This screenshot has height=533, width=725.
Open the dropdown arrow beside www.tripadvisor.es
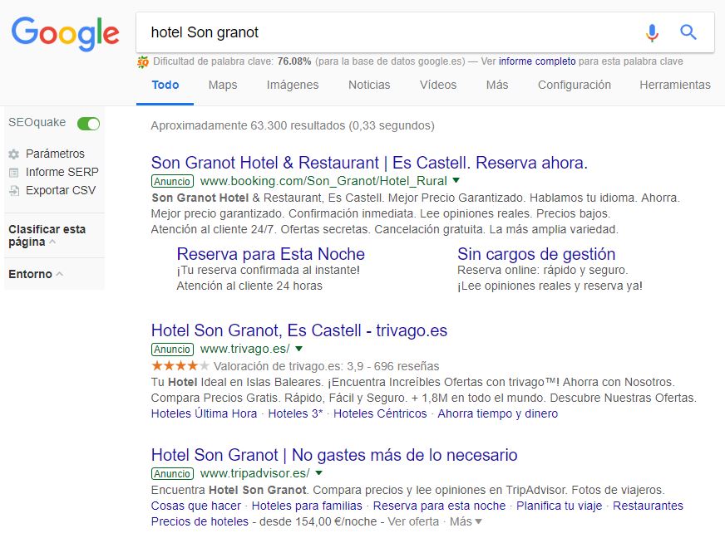point(318,473)
